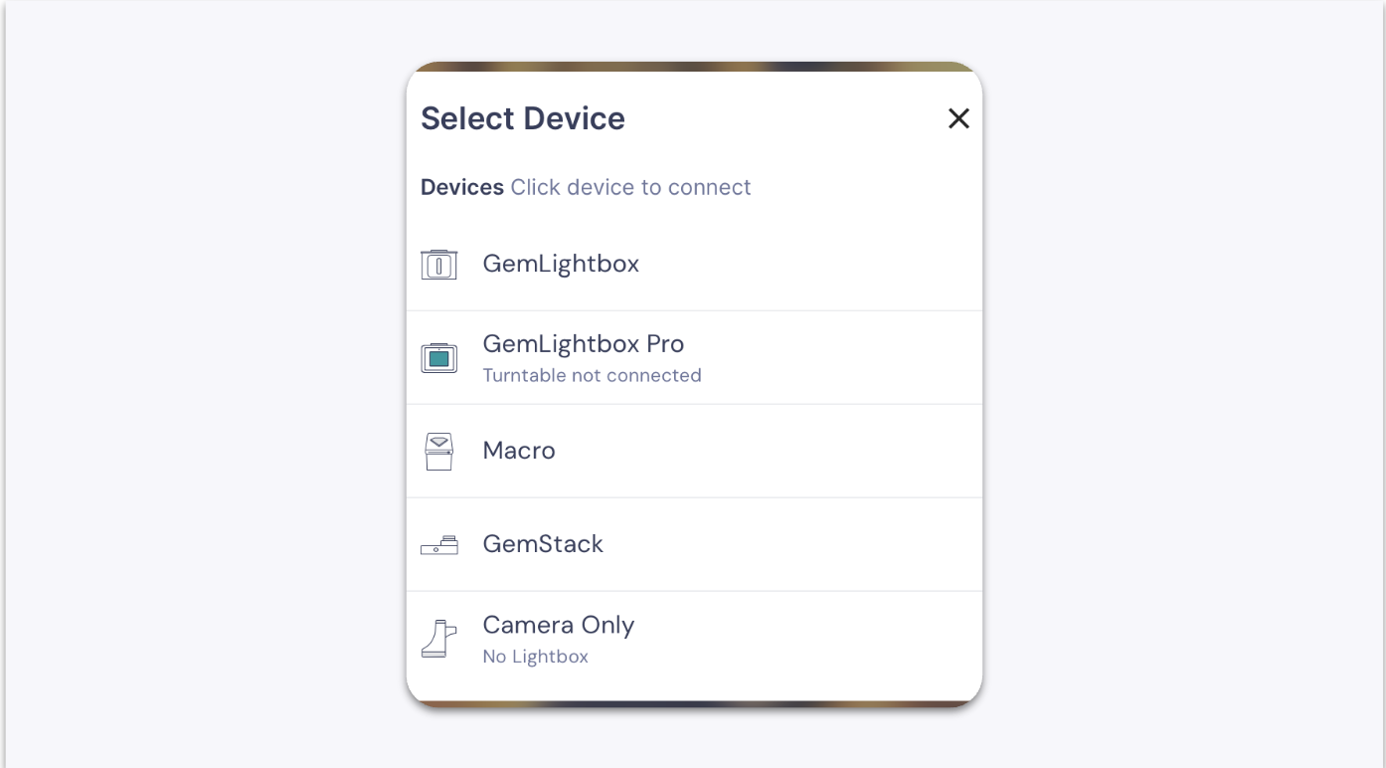Click the light backdrop outside the dialog

199,398
